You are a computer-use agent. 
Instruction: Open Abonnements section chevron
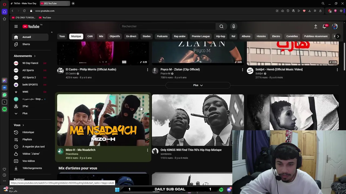[35, 56]
